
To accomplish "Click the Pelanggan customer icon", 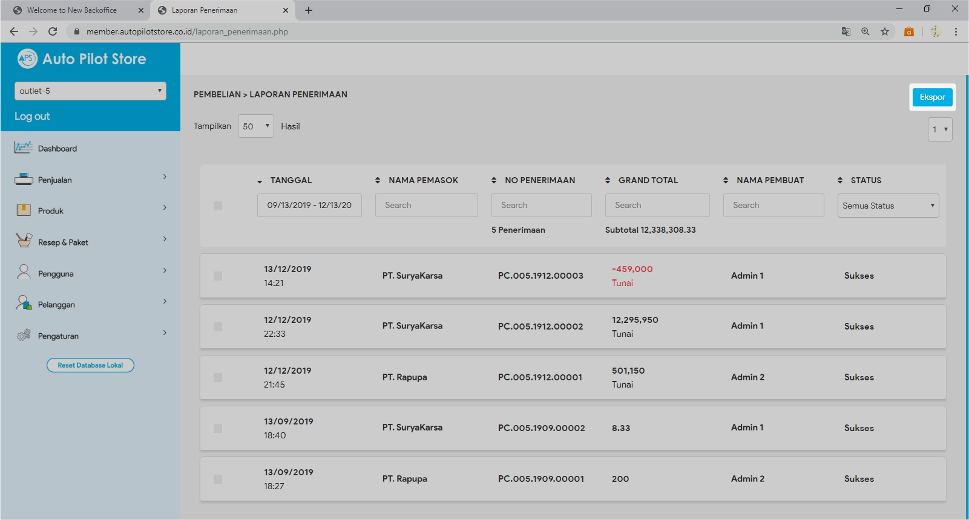I will point(24,304).
